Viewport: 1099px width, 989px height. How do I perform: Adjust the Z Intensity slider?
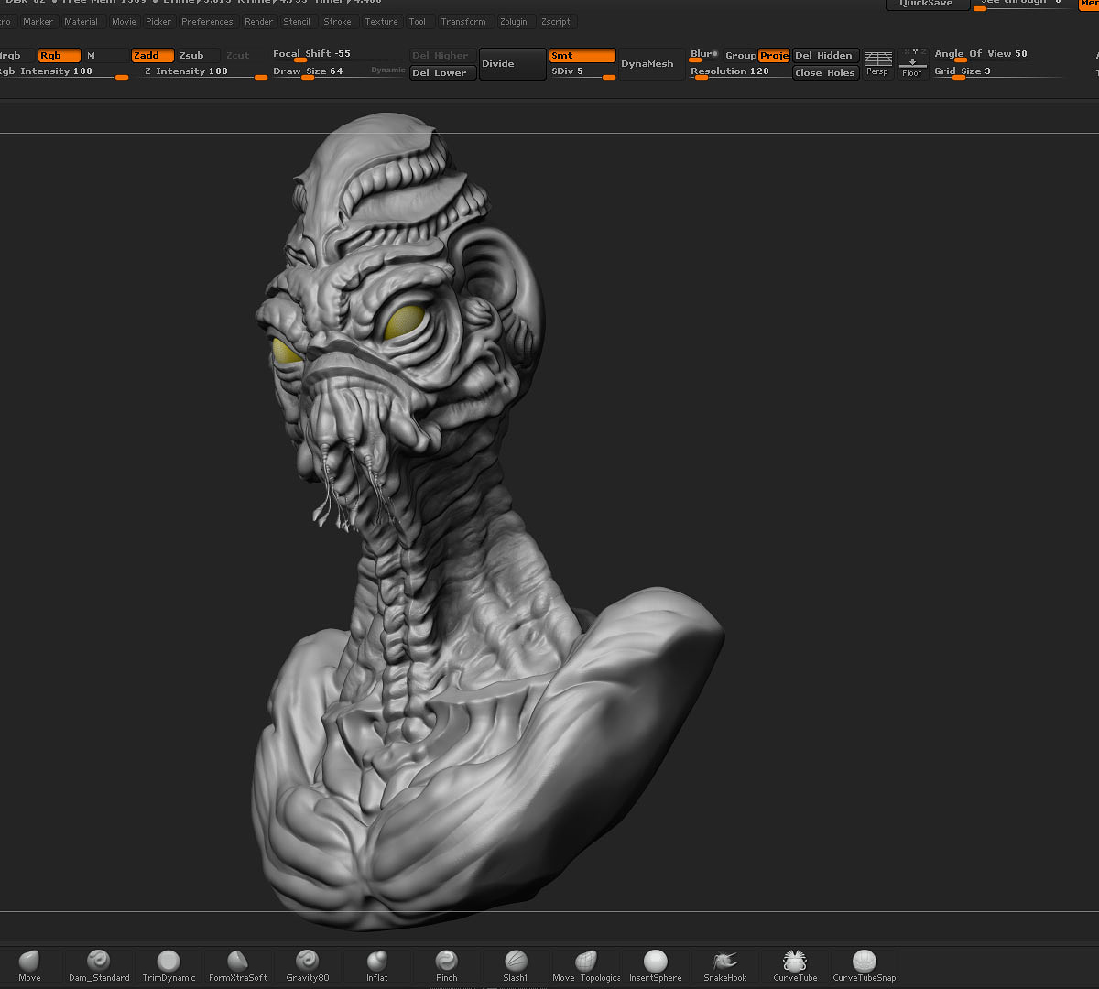[203, 72]
